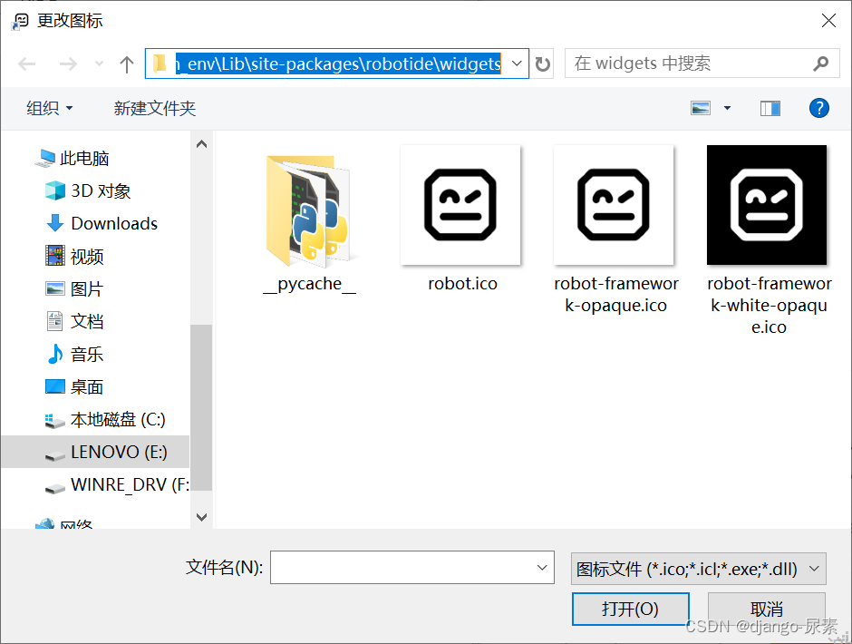Image resolution: width=852 pixels, height=644 pixels.
Task: Select the robot.ico file thumbnail
Action: coord(460,205)
